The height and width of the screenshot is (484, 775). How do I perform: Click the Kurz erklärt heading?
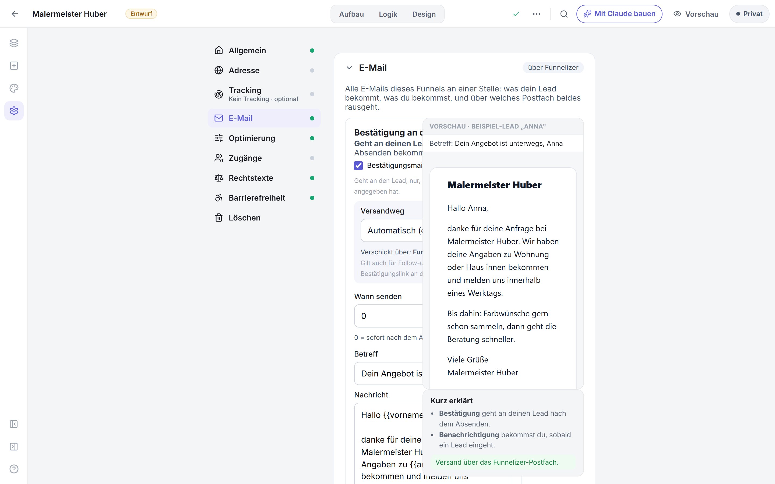[452, 401]
